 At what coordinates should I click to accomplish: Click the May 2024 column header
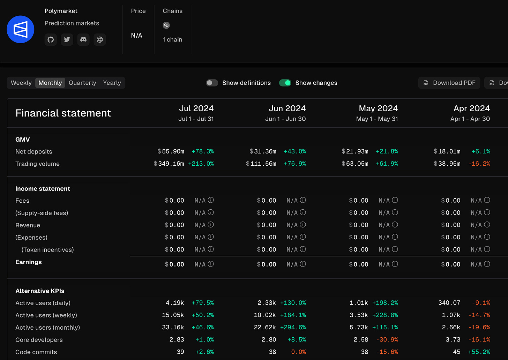click(377, 113)
